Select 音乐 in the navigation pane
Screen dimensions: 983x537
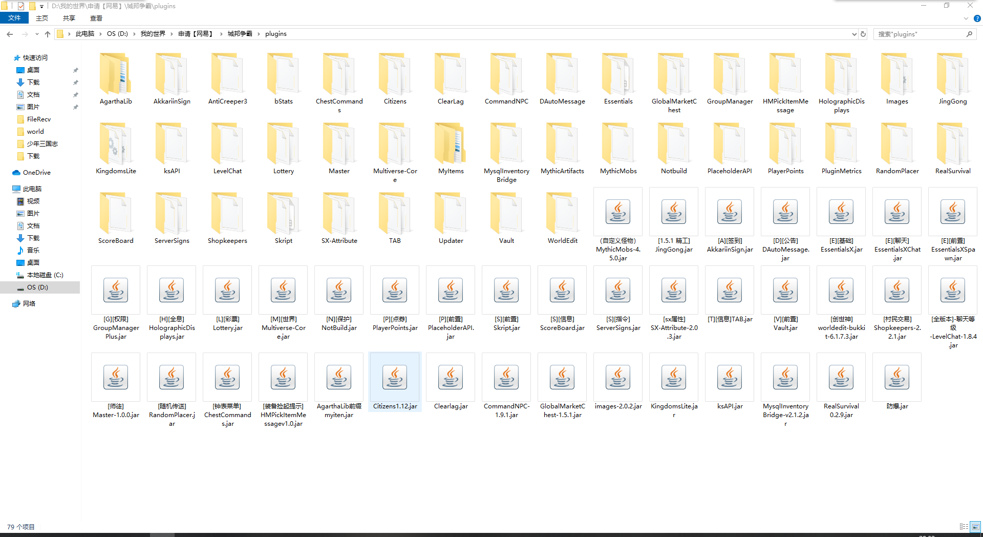(x=33, y=251)
